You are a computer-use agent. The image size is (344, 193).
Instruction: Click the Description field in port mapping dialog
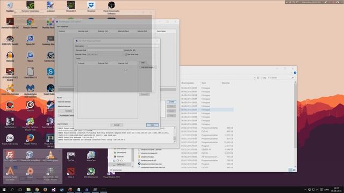point(123,46)
